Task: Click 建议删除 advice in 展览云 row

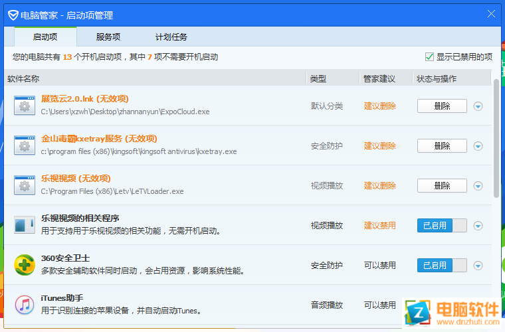Action: click(379, 106)
